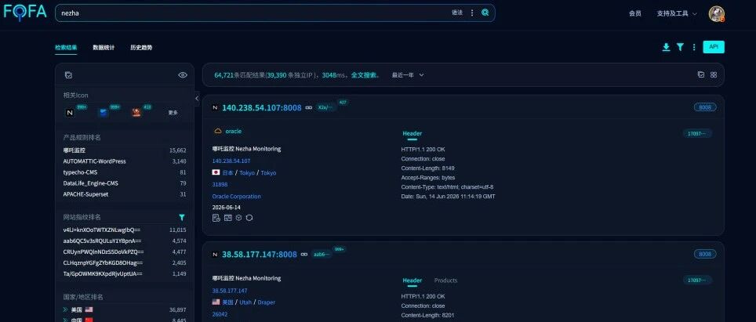Click the 17097 badge on first result
Viewport: 756px width, 322px height.
tap(697, 134)
